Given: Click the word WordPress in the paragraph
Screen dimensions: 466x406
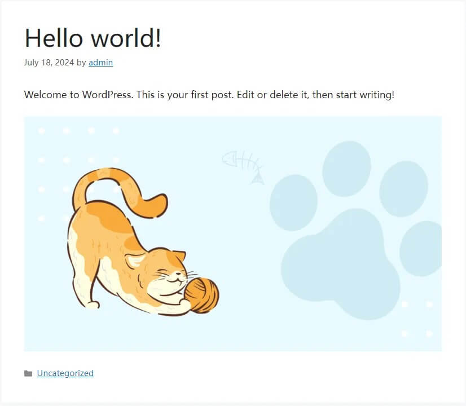Looking at the screenshot, I should pos(107,95).
